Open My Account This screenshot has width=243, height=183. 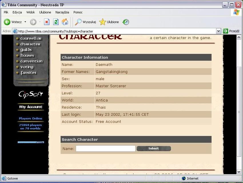tap(31, 107)
